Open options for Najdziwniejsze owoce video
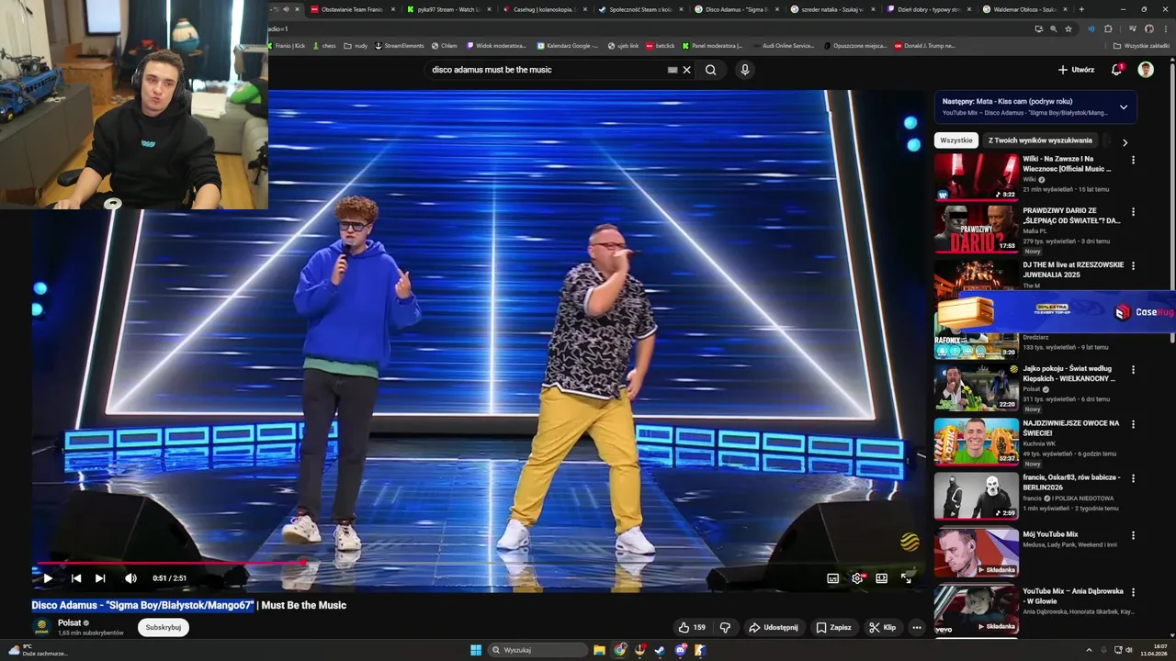This screenshot has width=1176, height=661. tap(1133, 424)
